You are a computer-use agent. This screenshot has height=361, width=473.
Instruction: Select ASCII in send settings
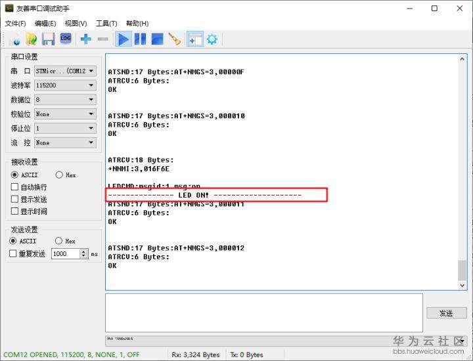tap(22, 241)
